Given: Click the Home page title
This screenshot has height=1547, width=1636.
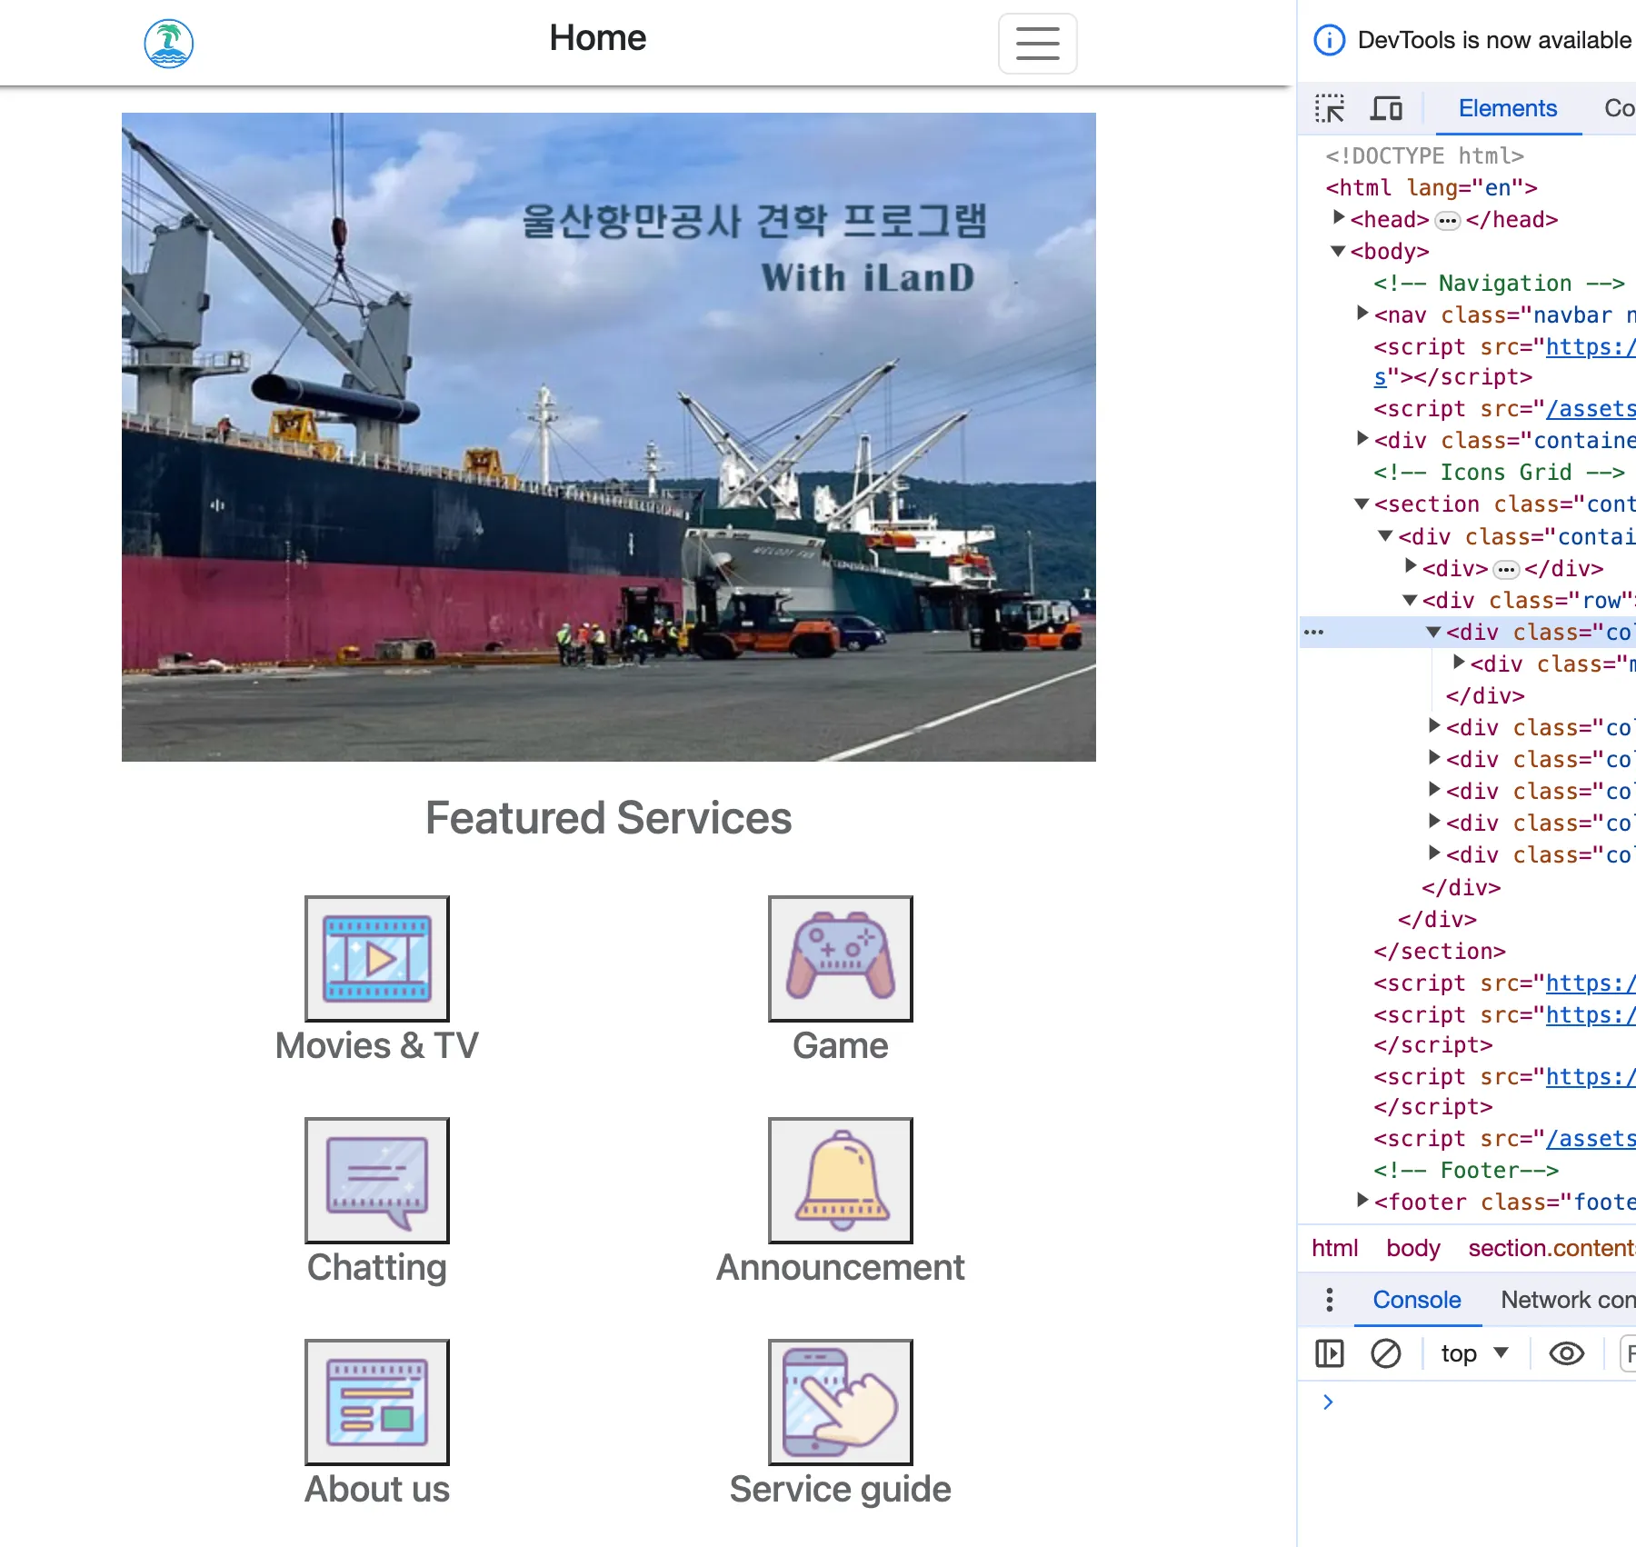Looking at the screenshot, I should [x=598, y=38].
